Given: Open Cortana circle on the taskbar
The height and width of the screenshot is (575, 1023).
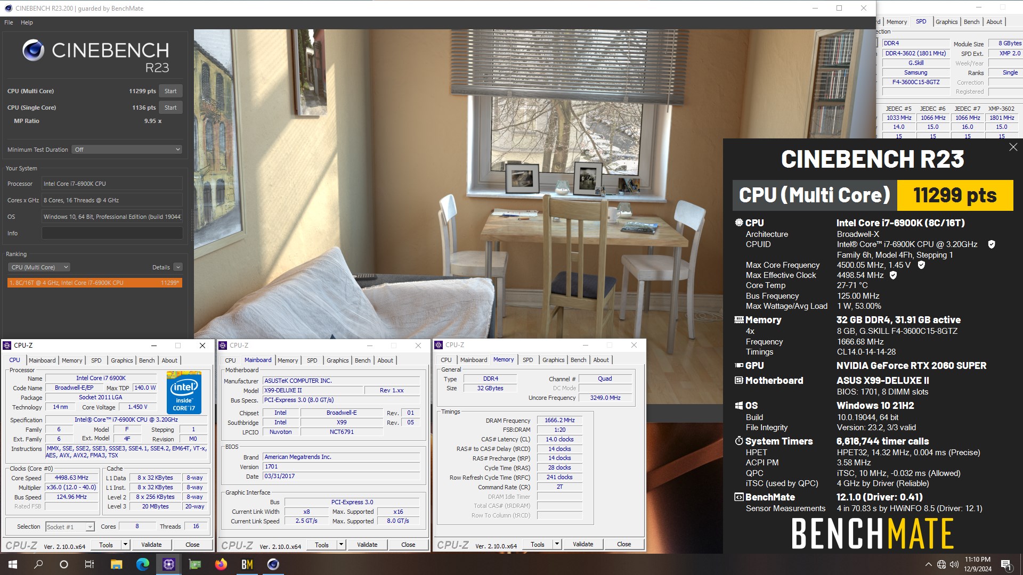Looking at the screenshot, I should click(x=64, y=564).
